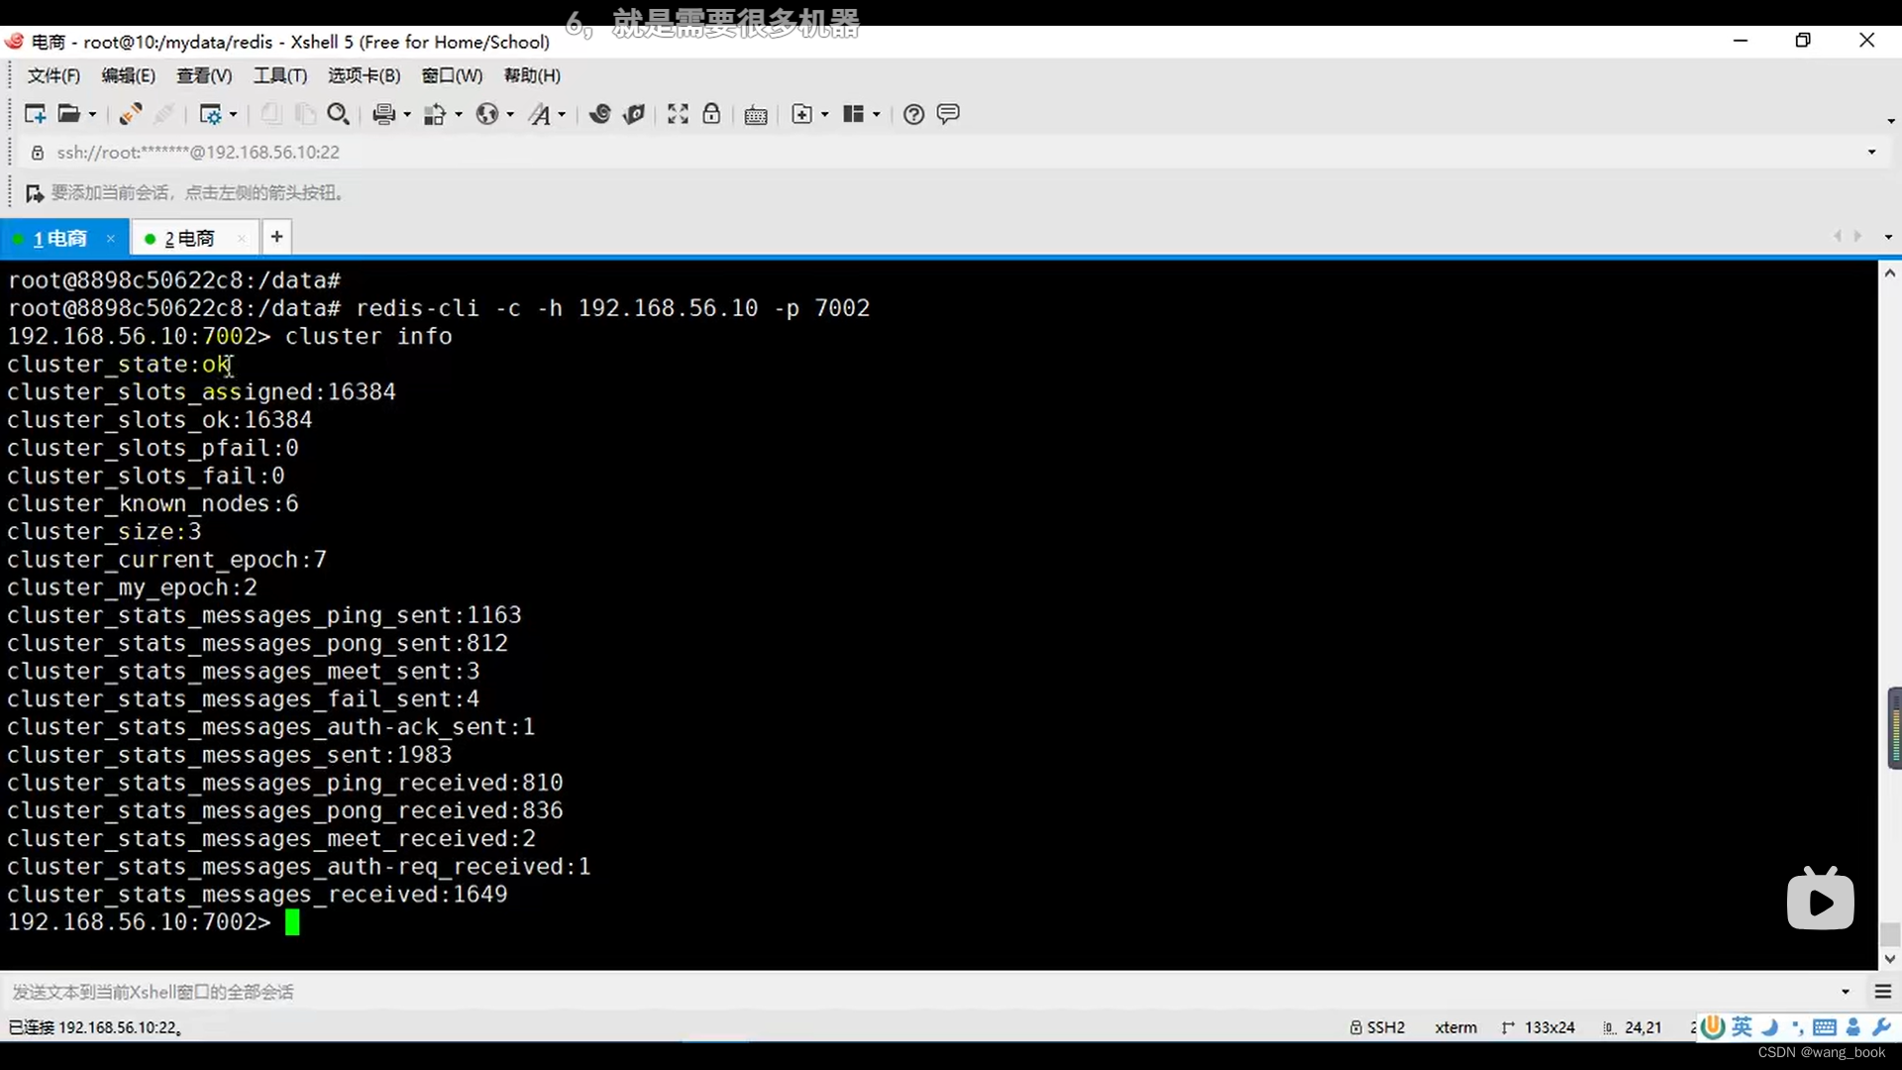Open the 窗口(W) menu
The height and width of the screenshot is (1070, 1902).
tap(452, 75)
